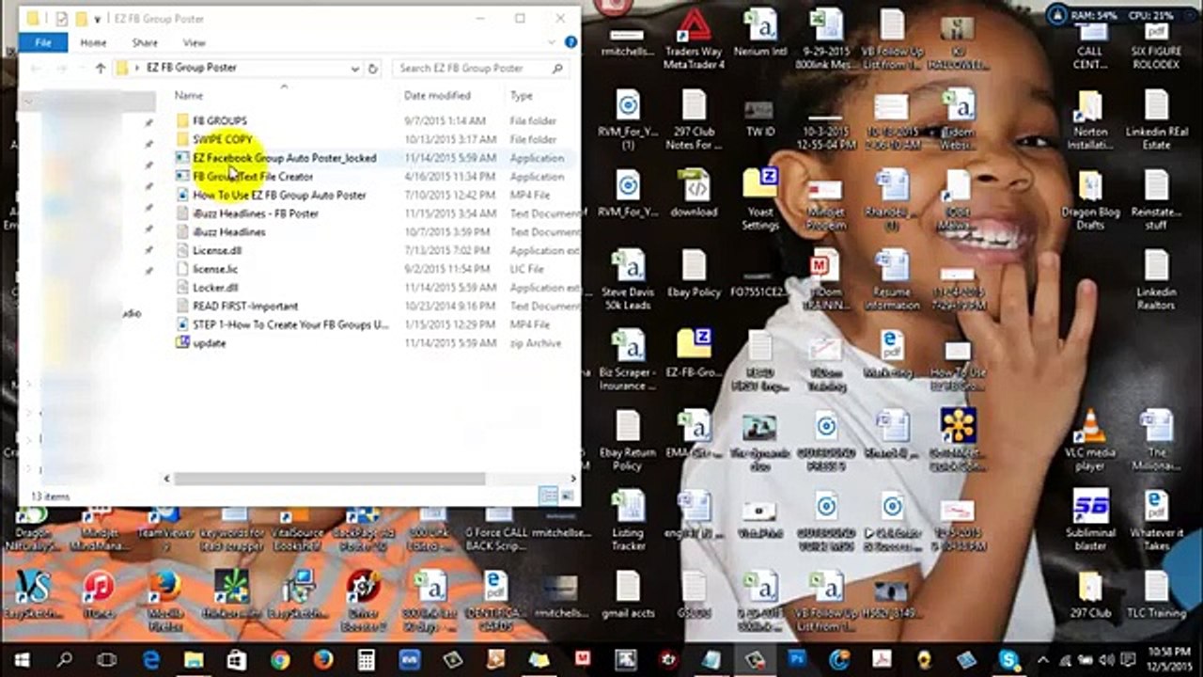Select VLC media player desktop icon
1203x677 pixels.
[x=1090, y=440]
